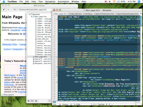Close the index_002.php tab via its x

pos(69,14)
